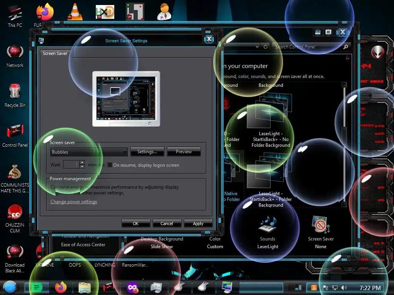This screenshot has width=394, height=295.
Task: Increase wait minutes with up spinner arrow
Action: click(x=82, y=162)
